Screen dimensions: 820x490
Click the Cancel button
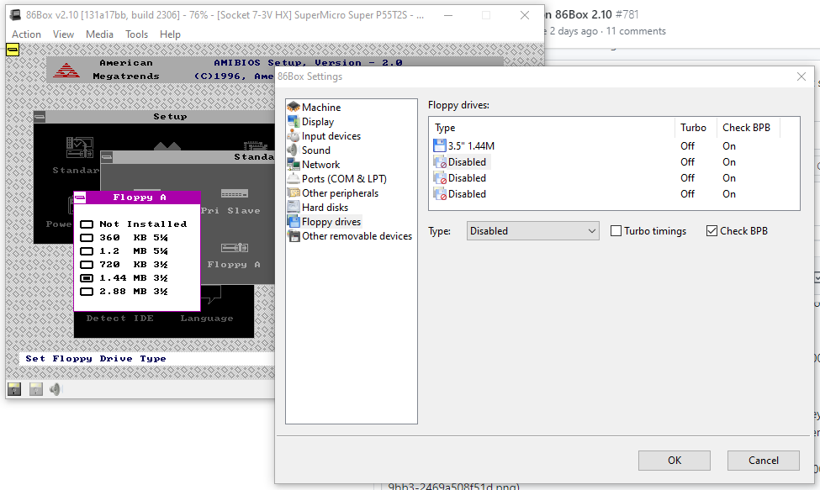[763, 460]
